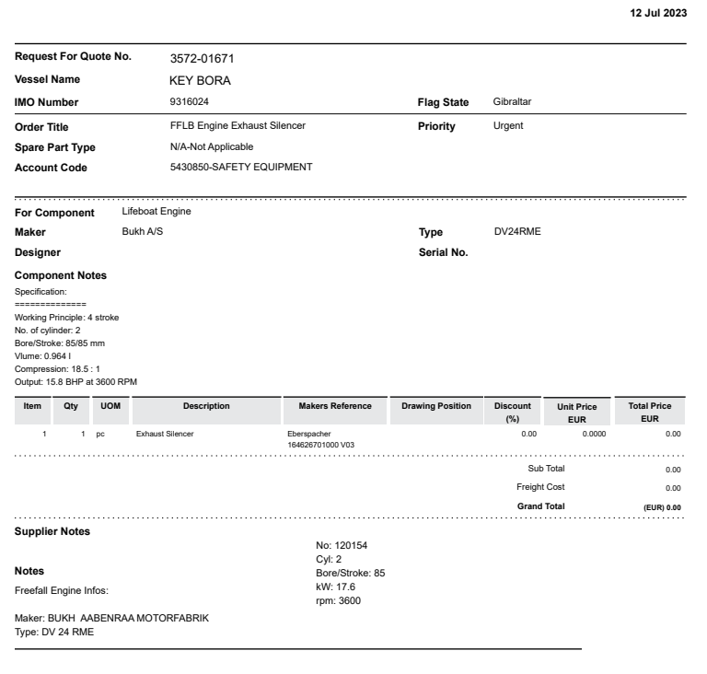Click the Grand Total amount (EUR) 0.00
Image resolution: width=707 pixels, height=674 pixels.
[x=662, y=507]
